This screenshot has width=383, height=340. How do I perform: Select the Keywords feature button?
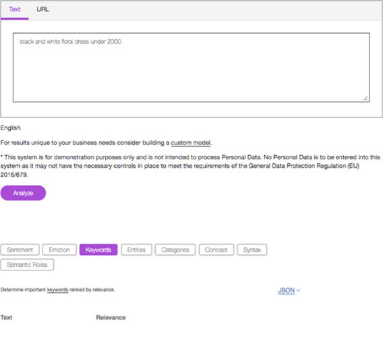click(98, 250)
